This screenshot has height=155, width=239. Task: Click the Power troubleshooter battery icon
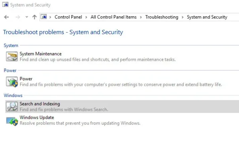[x=12, y=82]
